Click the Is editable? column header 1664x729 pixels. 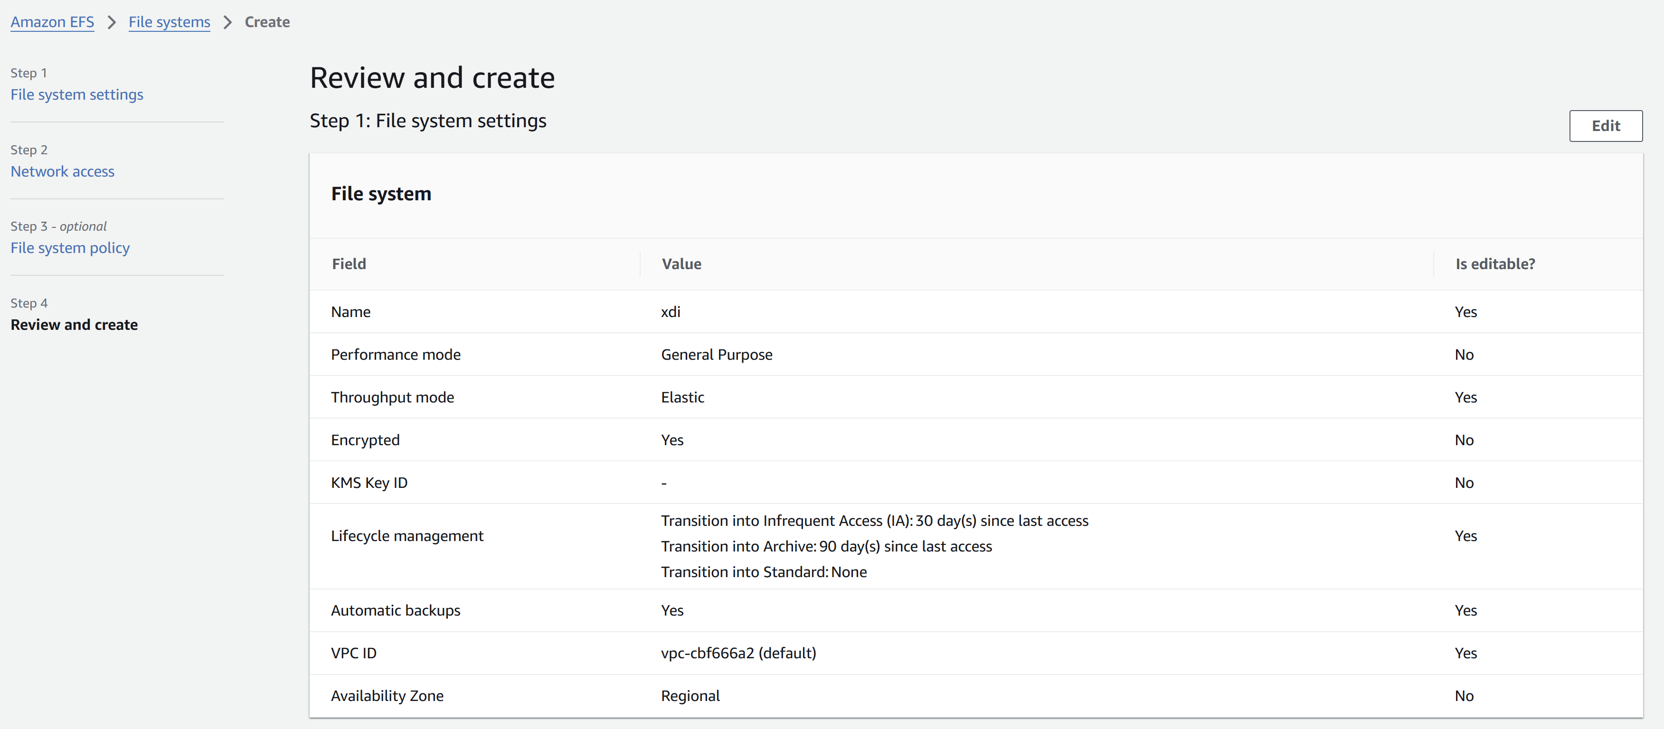1495,264
